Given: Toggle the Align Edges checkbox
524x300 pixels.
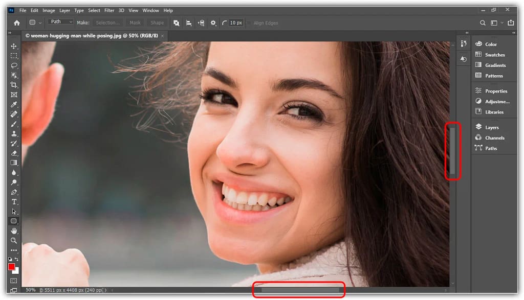Looking at the screenshot, I should [x=249, y=22].
